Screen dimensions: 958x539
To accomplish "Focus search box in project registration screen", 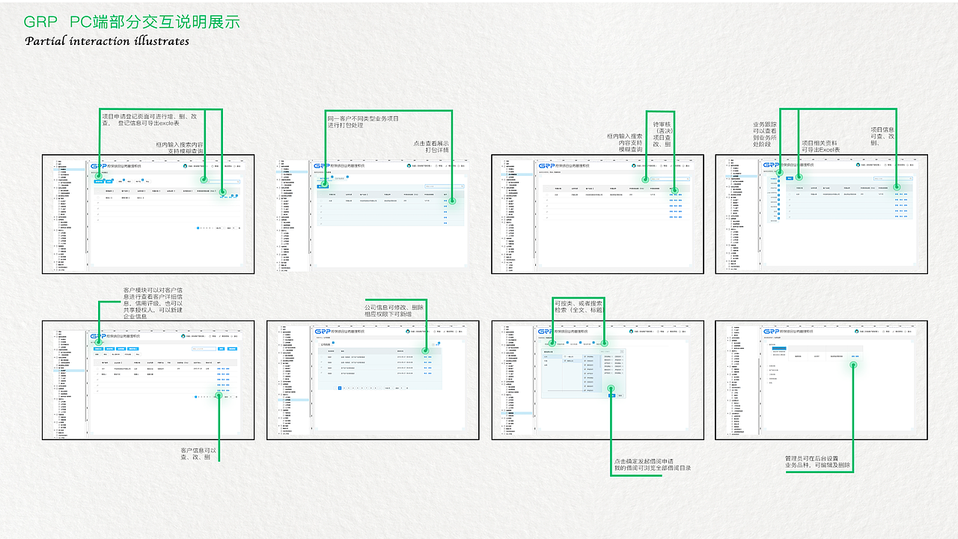I will click(x=220, y=182).
